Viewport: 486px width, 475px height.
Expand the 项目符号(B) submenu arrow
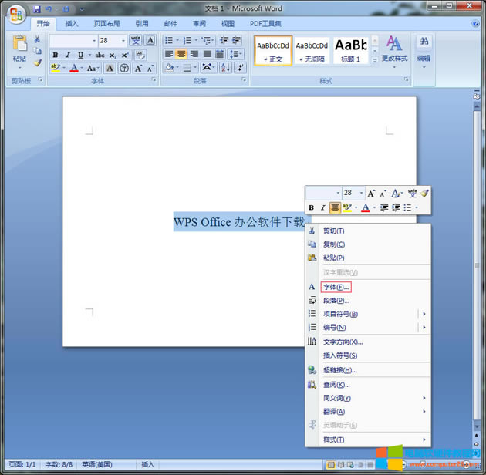424,314
